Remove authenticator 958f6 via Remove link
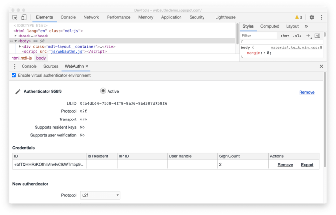The height and width of the screenshot is (215, 336). tap(307, 92)
